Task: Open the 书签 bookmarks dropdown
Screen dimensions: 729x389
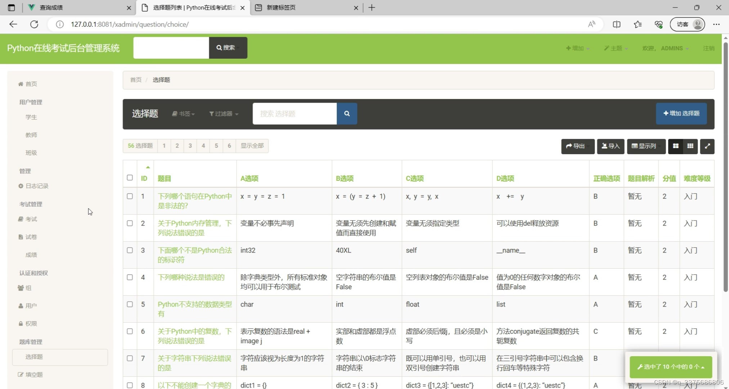Action: [x=184, y=114]
